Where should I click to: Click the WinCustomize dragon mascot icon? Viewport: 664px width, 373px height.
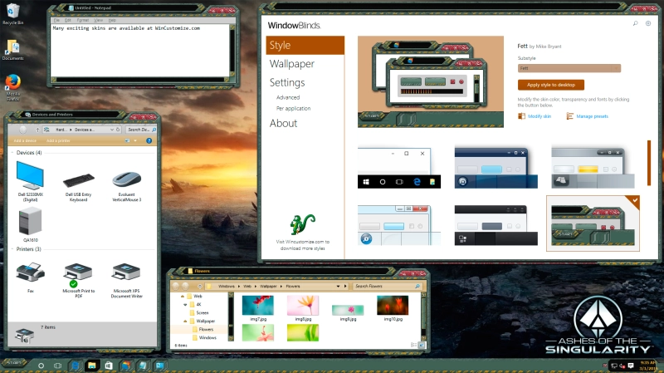302,224
